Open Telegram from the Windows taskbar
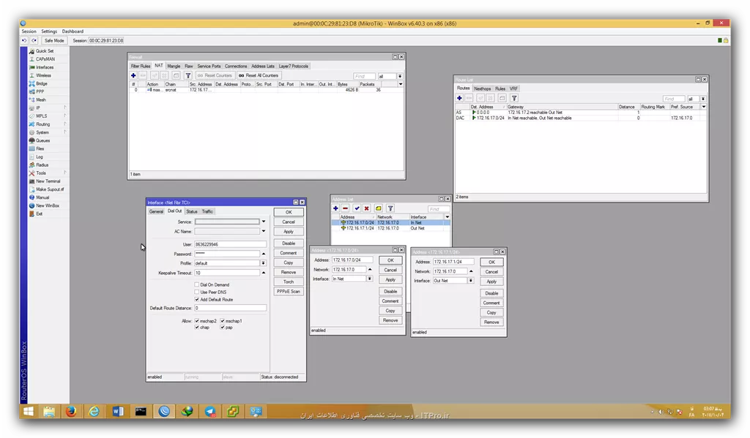Viewport: 750px width, 438px height. click(x=210, y=411)
